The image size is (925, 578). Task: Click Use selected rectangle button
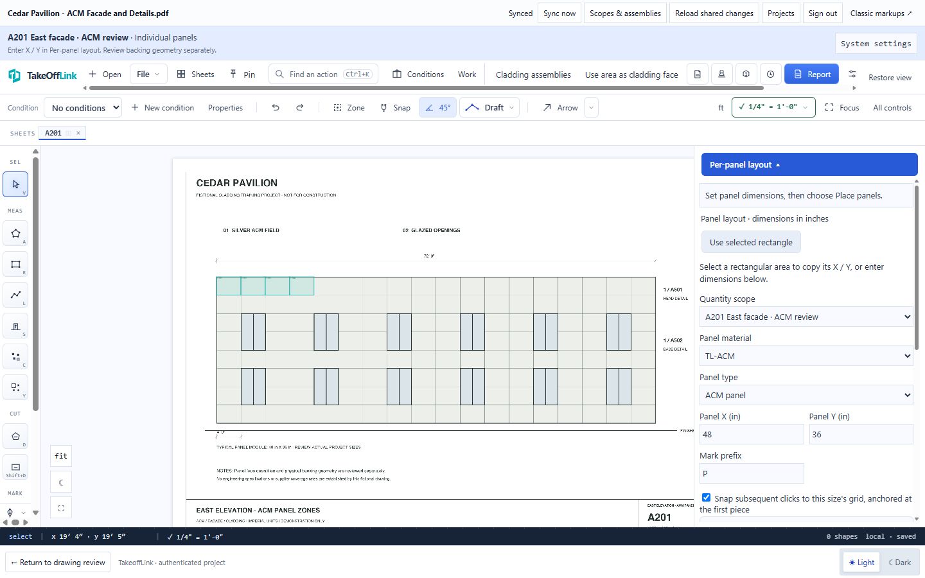click(x=751, y=242)
